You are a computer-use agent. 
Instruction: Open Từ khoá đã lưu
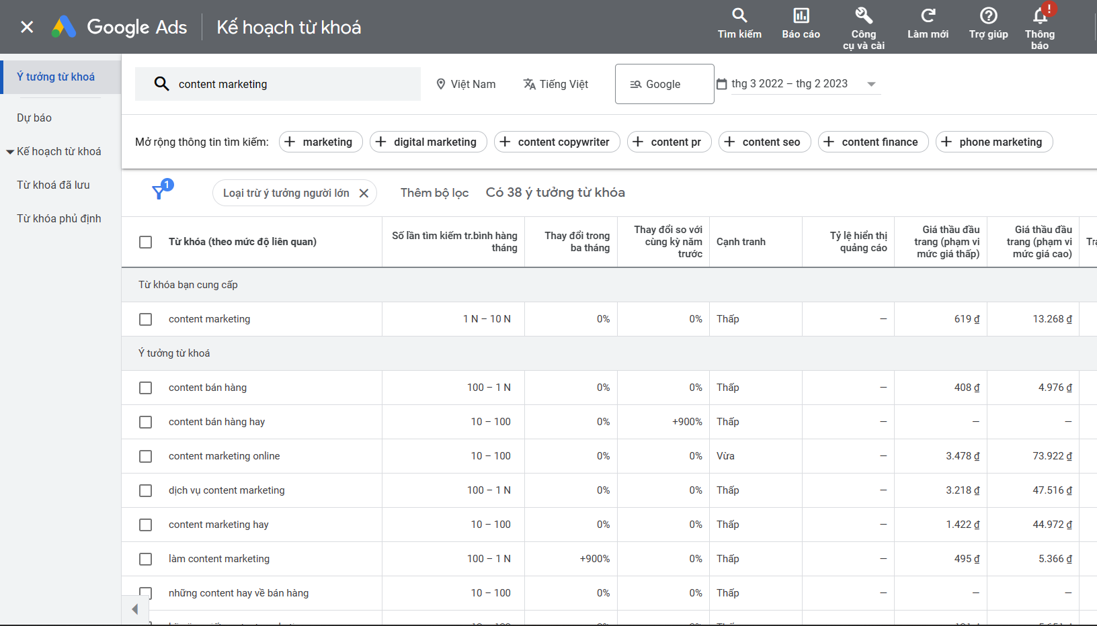[53, 185]
